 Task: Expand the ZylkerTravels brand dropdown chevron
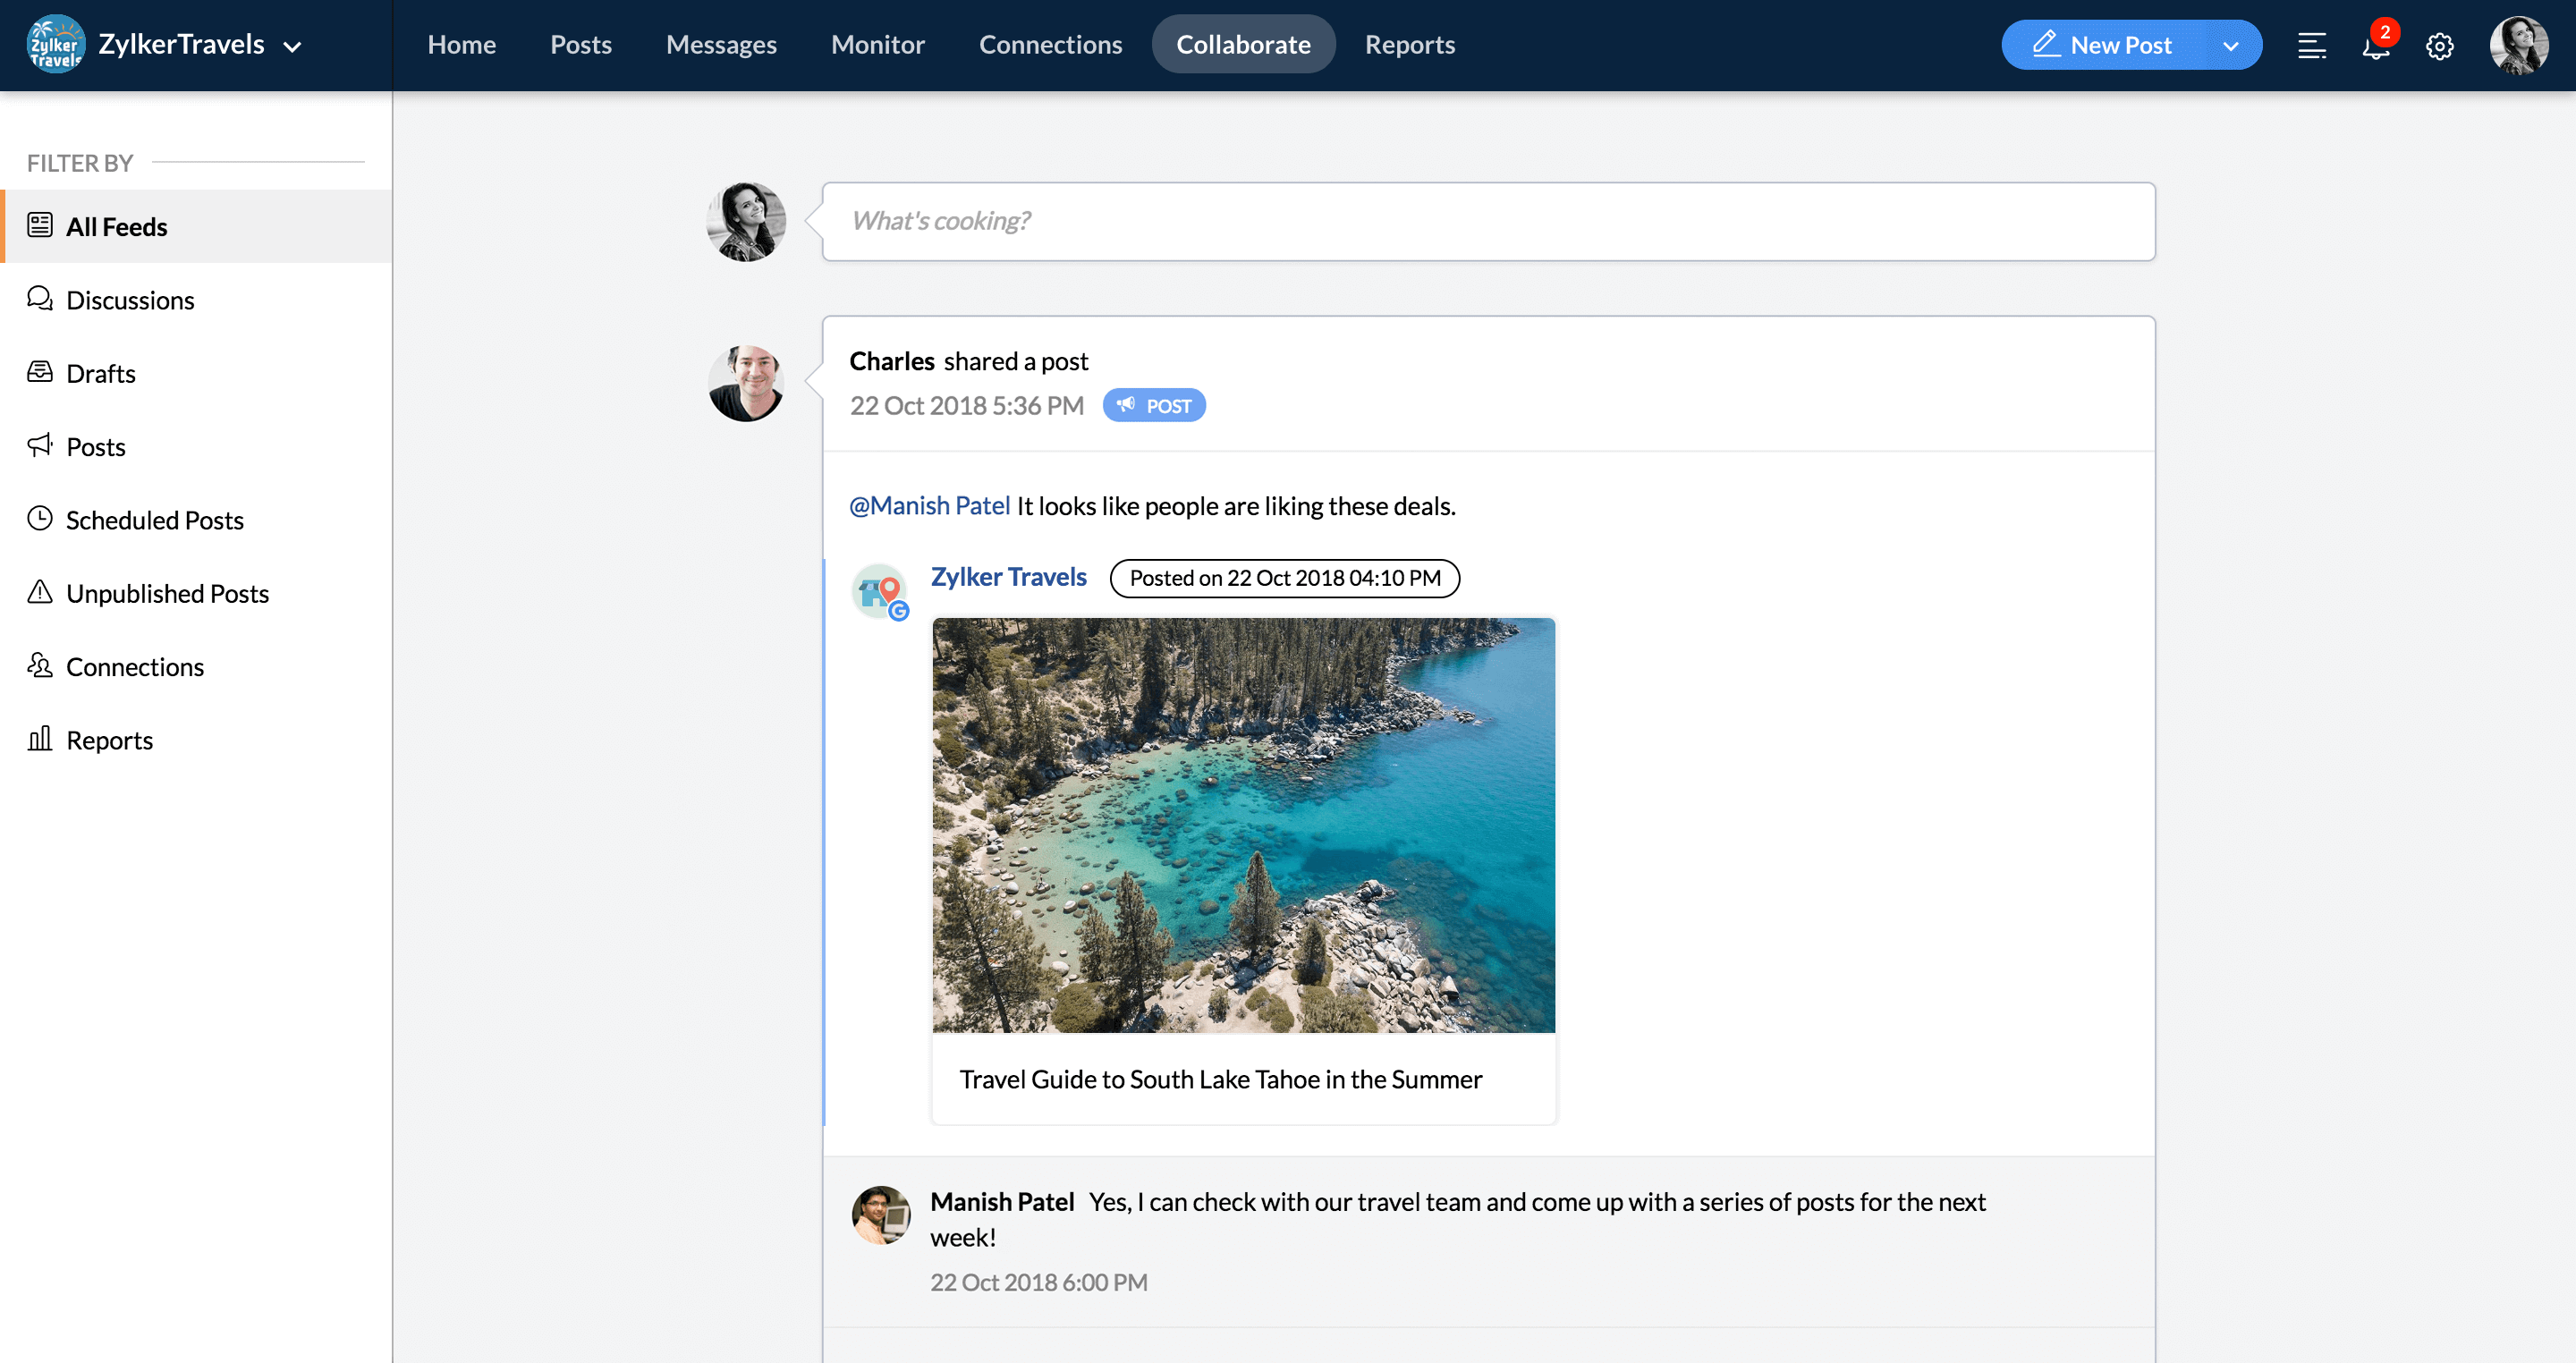click(292, 46)
